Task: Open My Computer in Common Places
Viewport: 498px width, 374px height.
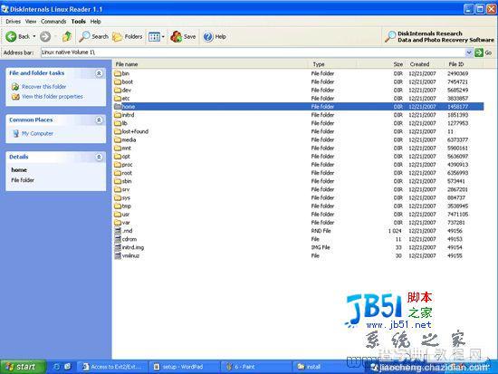Action: (x=37, y=133)
